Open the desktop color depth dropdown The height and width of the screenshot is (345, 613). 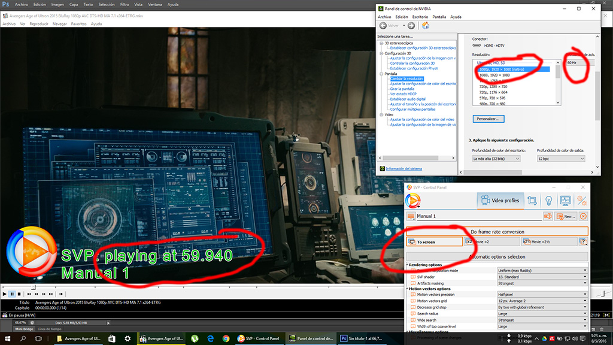[496, 159]
